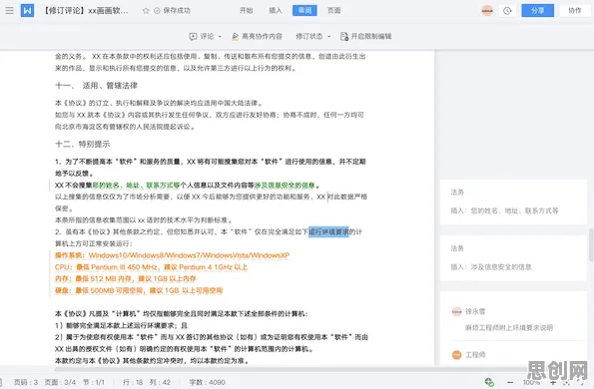Open the hamburger menu icon
This screenshot has width=594, height=389.
pos(9,10)
